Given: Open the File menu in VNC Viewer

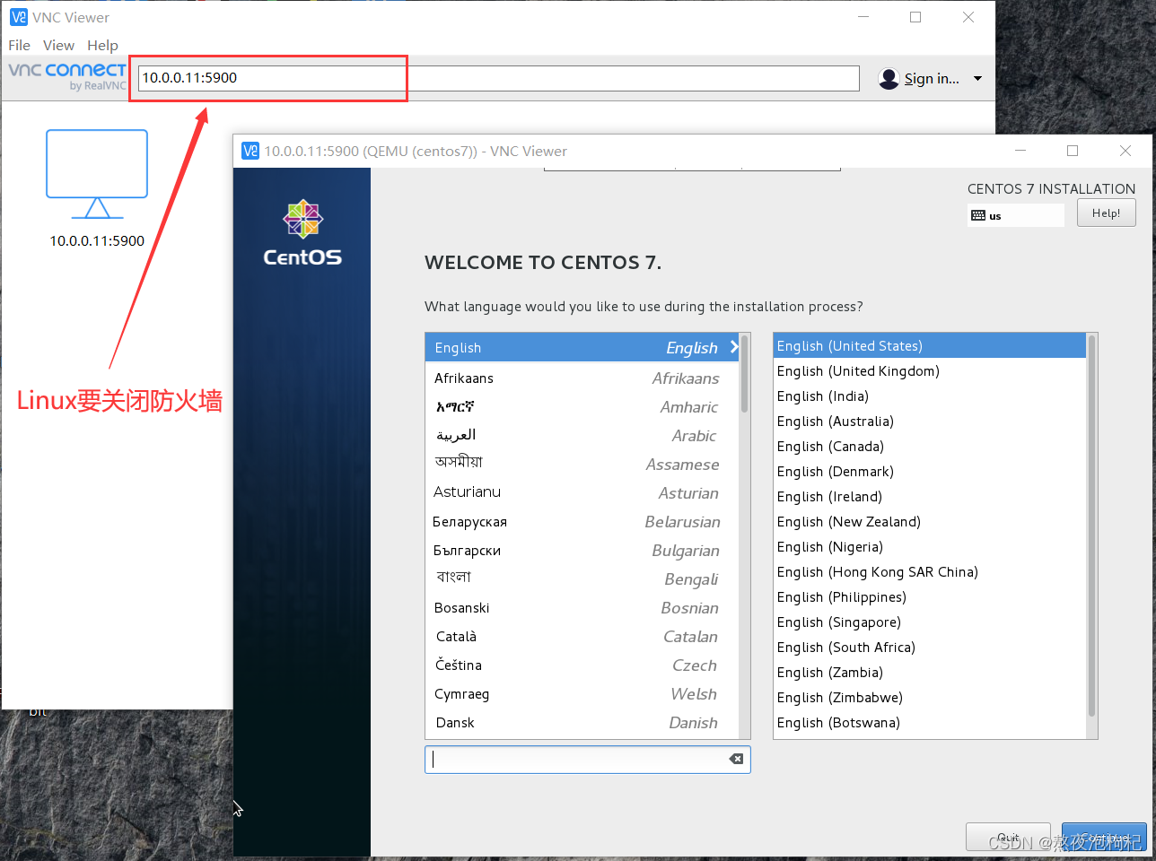Looking at the screenshot, I should 19,45.
